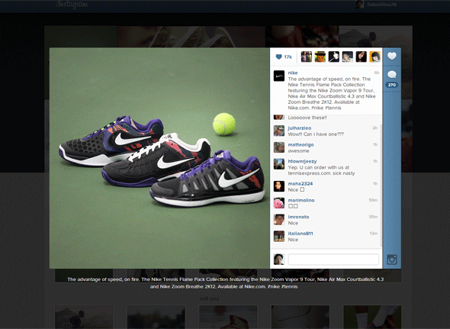This screenshot has height=329, width=450.
Task: Click julharzleo's comment avatar
Action: click(279, 131)
